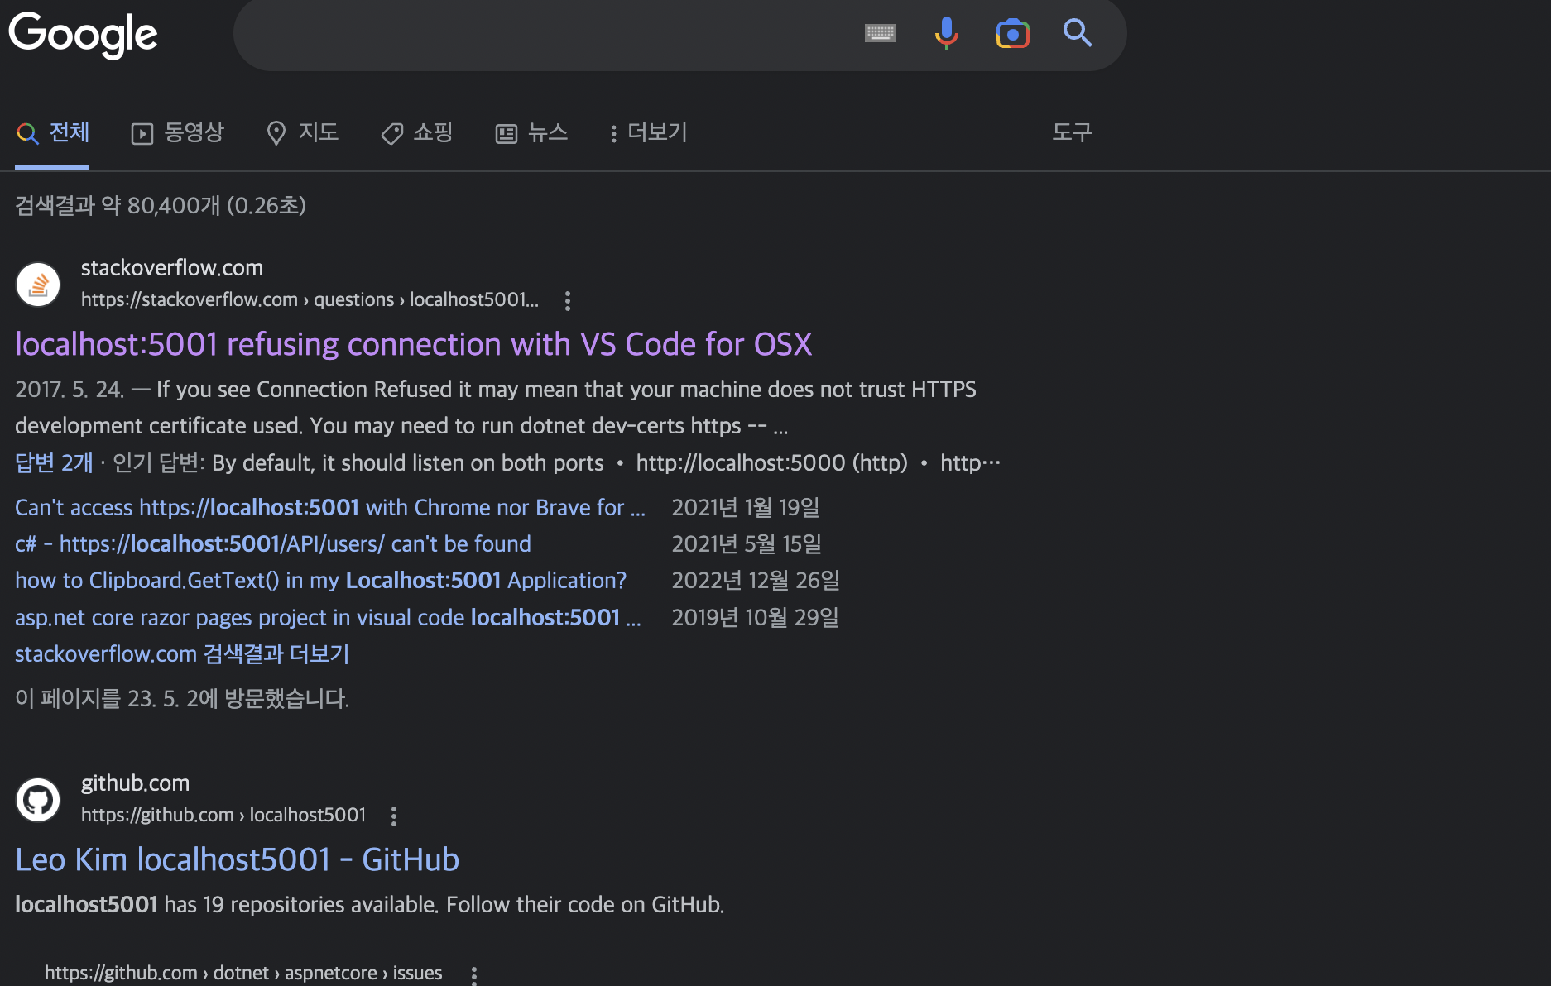Click the date '2022년 12월 26일'
The image size is (1551, 986).
(x=756, y=580)
